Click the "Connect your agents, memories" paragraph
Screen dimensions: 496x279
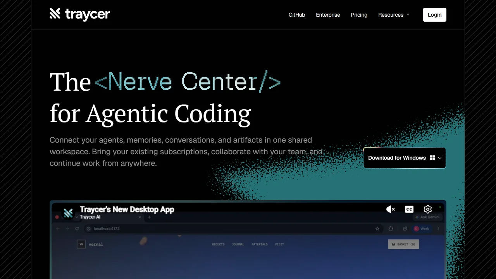[x=186, y=152]
